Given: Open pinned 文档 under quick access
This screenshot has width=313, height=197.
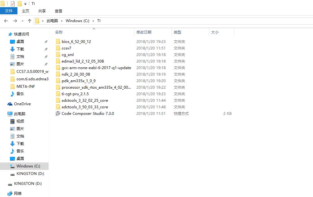Looking at the screenshot, I should [20, 56].
